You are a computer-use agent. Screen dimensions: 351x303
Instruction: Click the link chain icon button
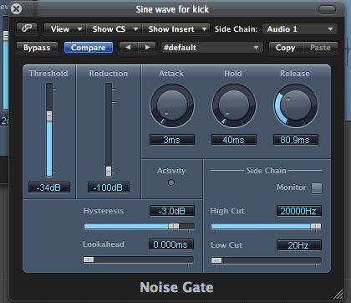(x=27, y=28)
